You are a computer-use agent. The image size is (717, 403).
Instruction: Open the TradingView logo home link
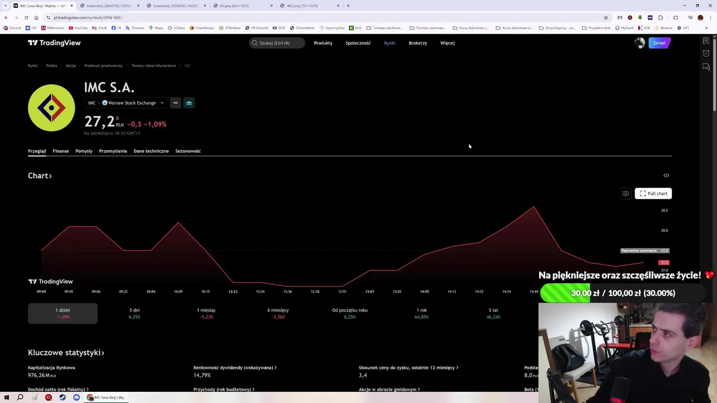(x=54, y=43)
